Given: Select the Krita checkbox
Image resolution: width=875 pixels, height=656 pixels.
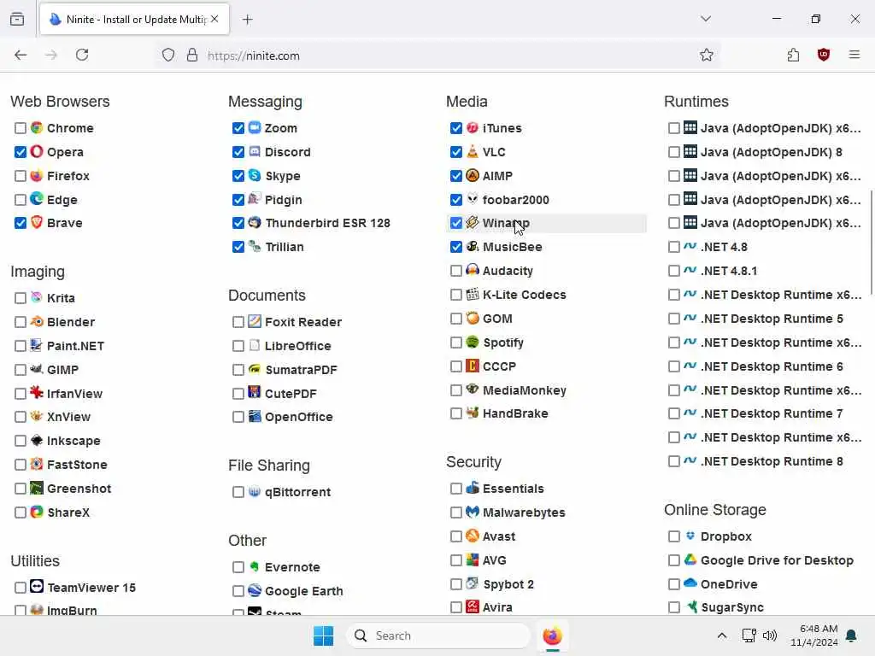Looking at the screenshot, I should pyautogui.click(x=21, y=298).
